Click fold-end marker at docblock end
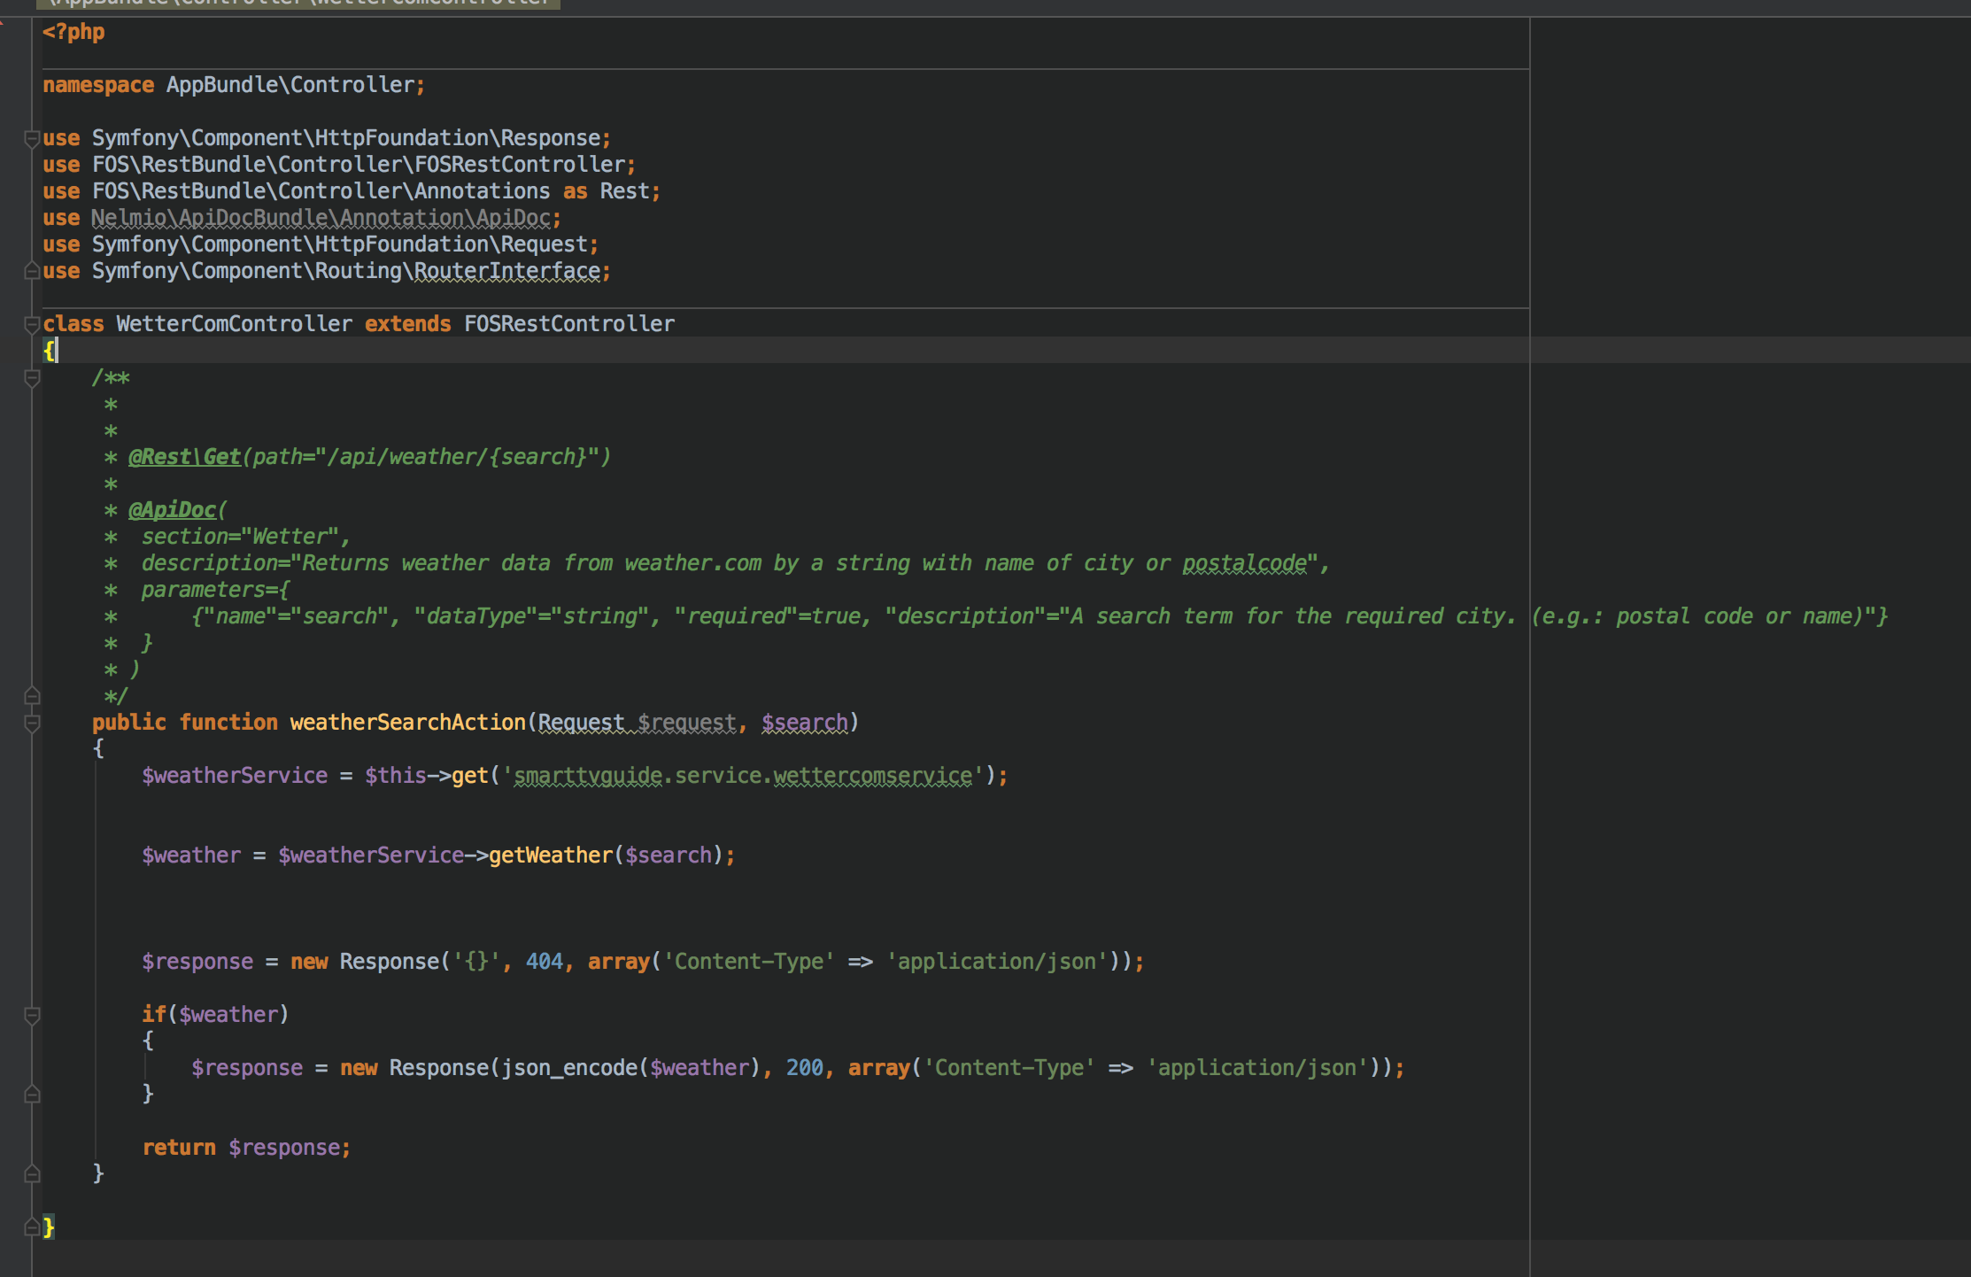 pos(32,696)
